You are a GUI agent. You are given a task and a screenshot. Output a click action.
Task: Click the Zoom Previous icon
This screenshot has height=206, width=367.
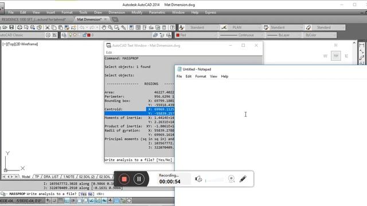(x=123, y=27)
